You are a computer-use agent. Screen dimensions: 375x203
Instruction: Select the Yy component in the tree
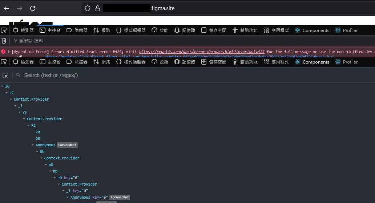point(25,112)
